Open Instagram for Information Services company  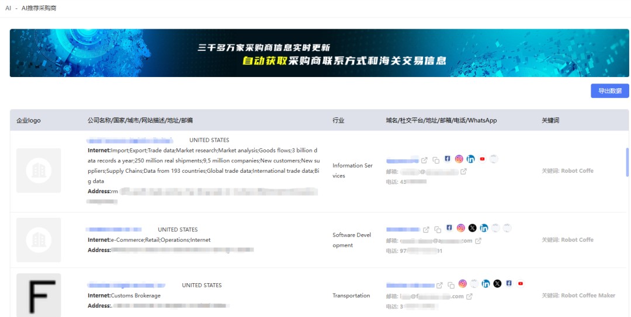click(x=459, y=159)
